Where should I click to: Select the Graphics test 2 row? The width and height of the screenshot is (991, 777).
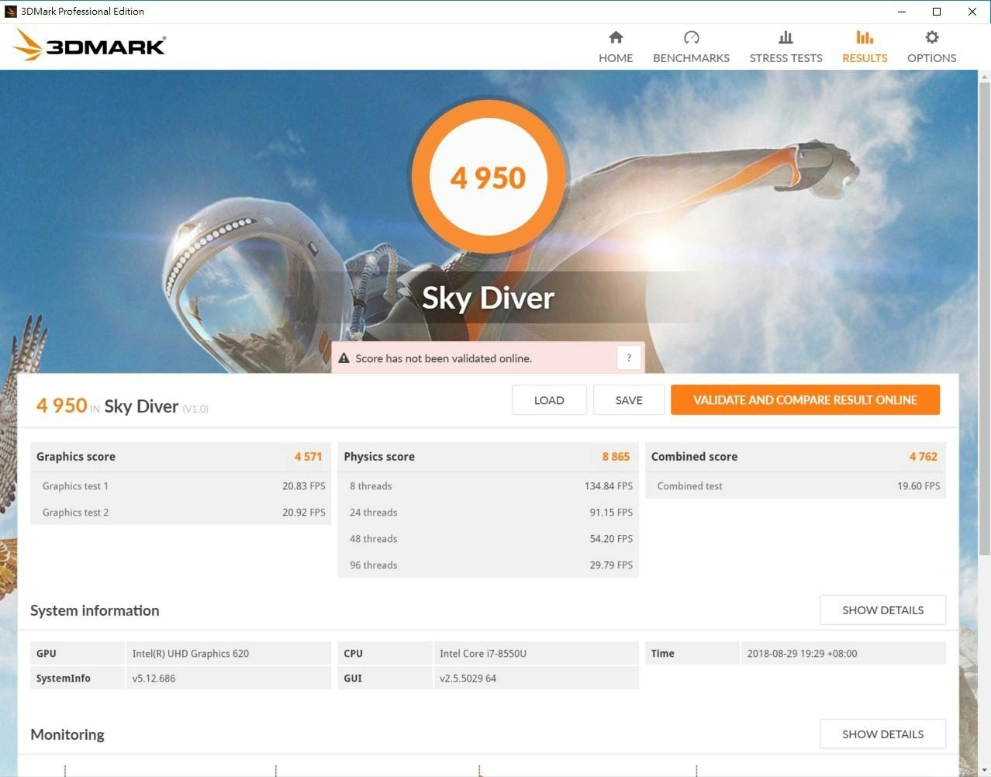(x=181, y=513)
